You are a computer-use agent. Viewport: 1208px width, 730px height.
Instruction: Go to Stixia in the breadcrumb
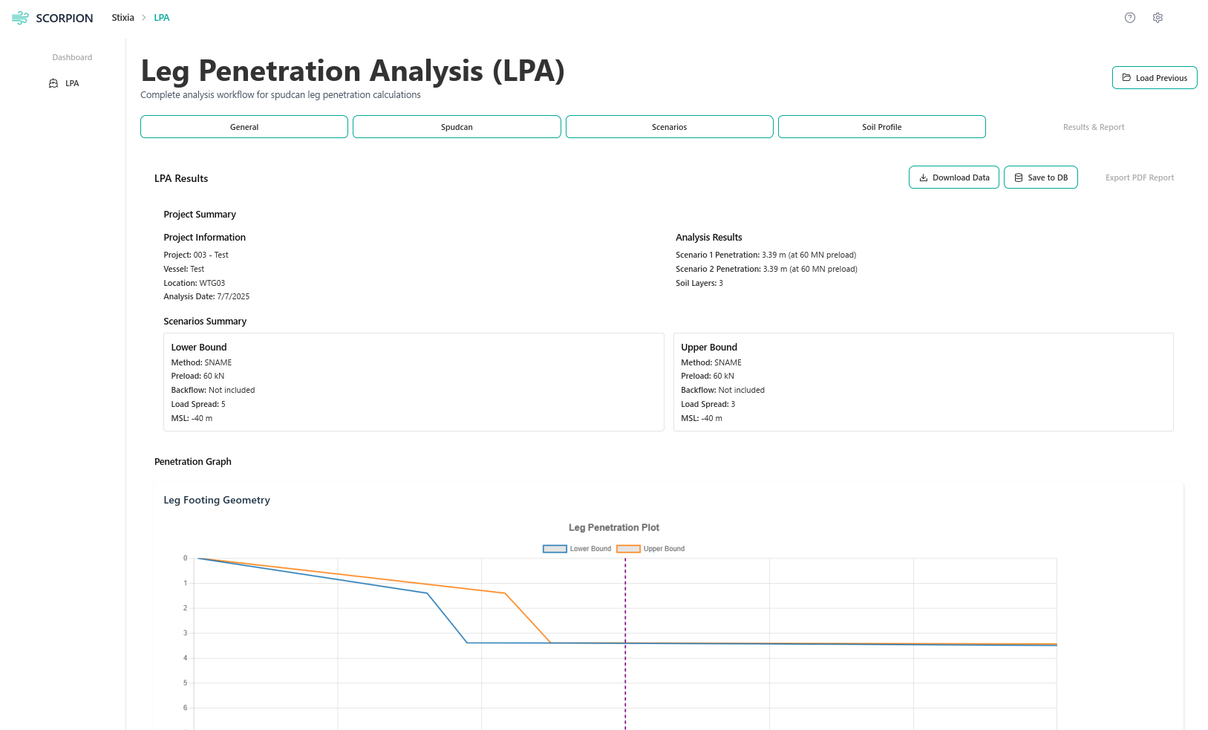[x=123, y=18]
